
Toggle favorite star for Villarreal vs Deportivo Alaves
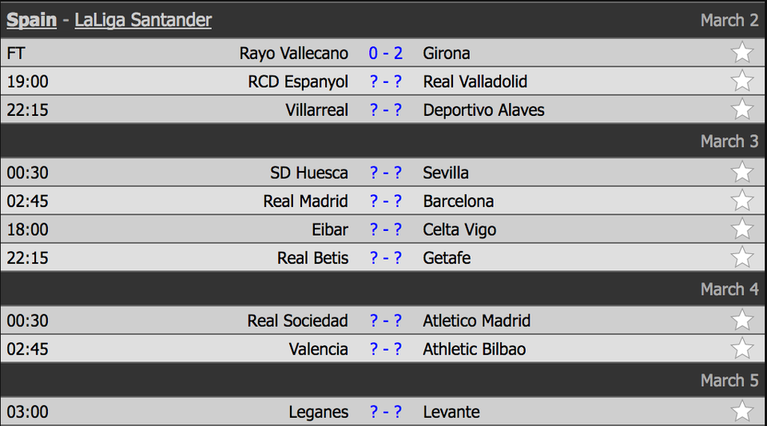click(742, 109)
